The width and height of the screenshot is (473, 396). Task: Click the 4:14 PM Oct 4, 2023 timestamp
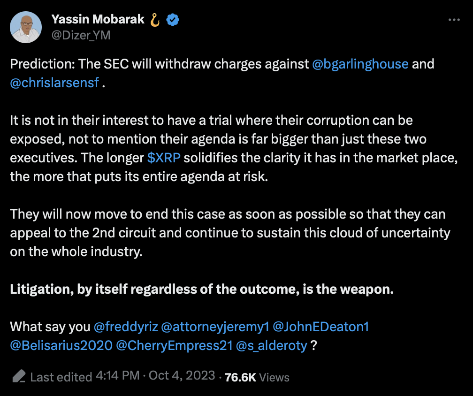click(155, 376)
